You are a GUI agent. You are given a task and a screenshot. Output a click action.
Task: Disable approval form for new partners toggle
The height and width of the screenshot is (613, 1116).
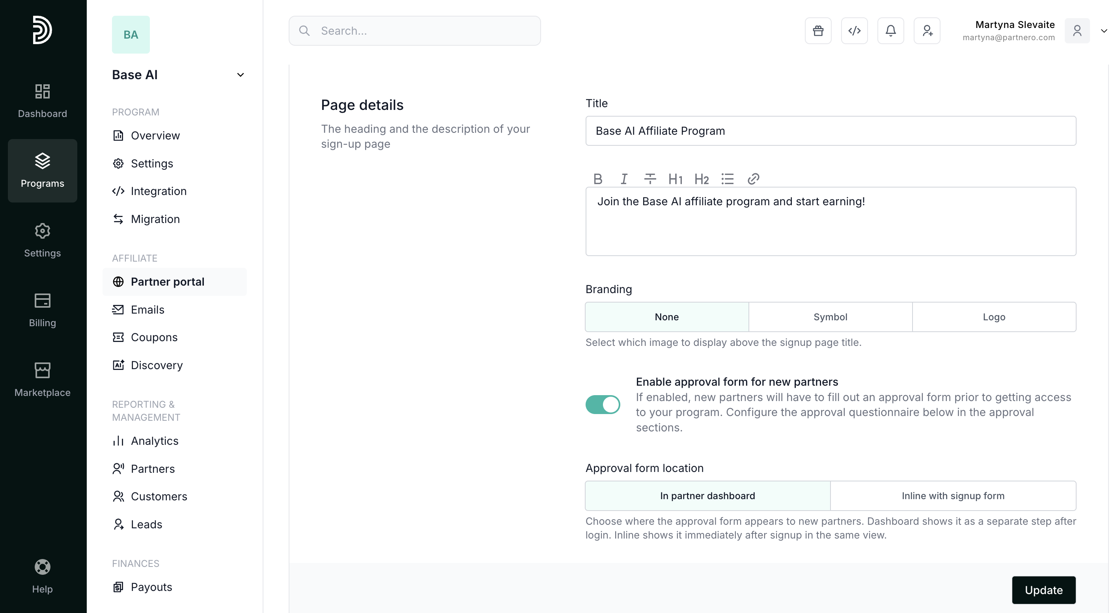tap(603, 405)
